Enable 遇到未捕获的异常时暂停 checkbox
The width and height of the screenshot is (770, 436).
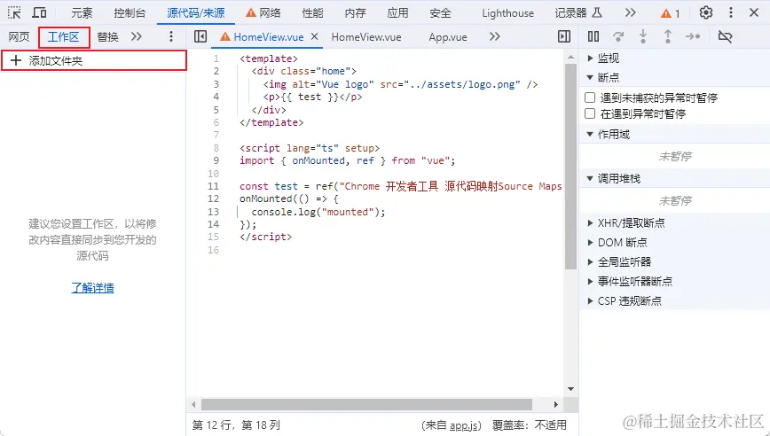(x=590, y=97)
